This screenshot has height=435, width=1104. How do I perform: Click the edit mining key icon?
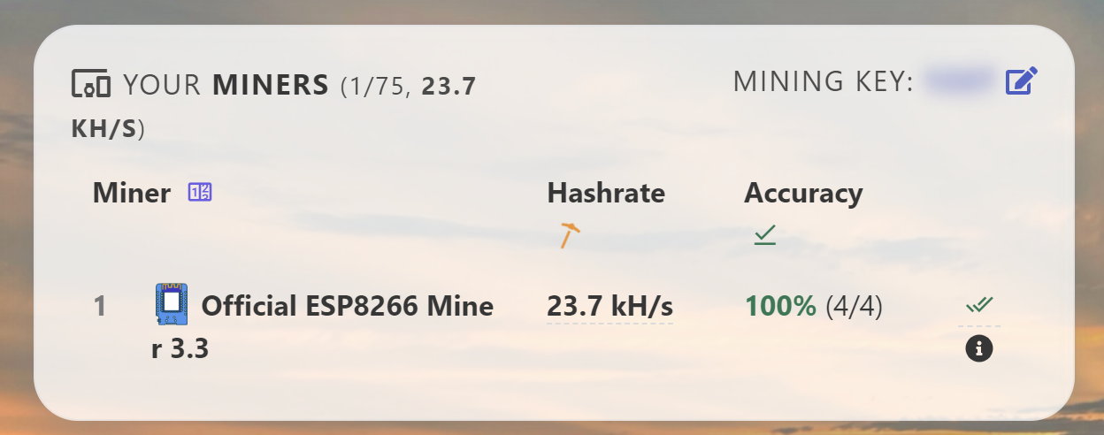click(x=1021, y=81)
